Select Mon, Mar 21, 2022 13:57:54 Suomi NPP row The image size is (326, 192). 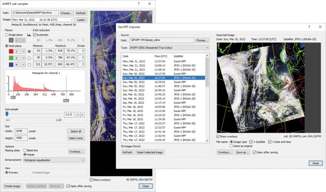click(x=164, y=61)
